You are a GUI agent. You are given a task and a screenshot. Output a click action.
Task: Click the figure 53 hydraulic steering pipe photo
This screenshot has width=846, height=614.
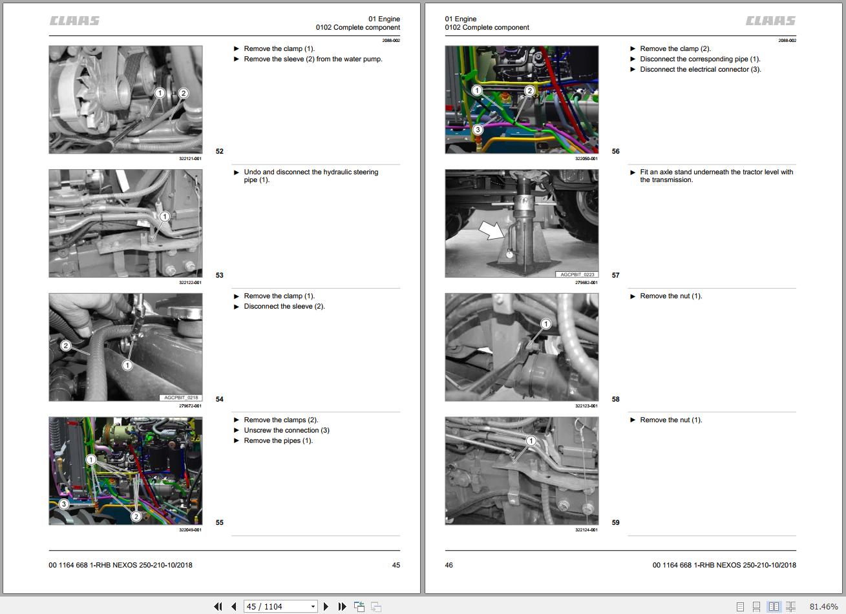[x=125, y=223]
